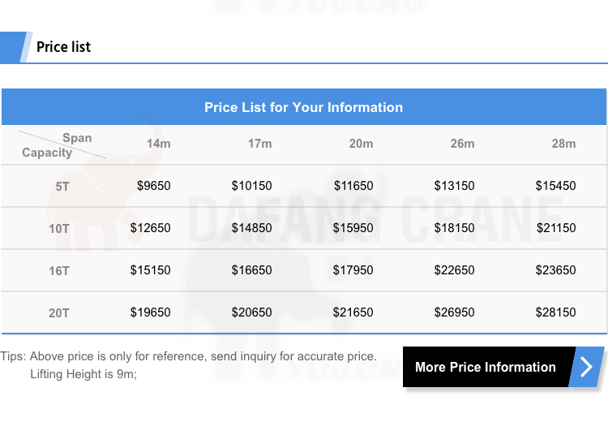The width and height of the screenshot is (608, 422).
Task: Click the Span Capacity corner header cell
Action: click(57, 144)
